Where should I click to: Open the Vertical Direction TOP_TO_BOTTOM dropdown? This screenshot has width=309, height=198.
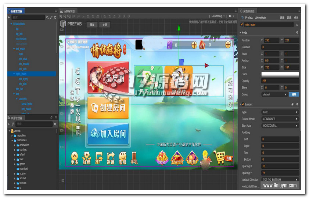pyautogui.click(x=280, y=180)
